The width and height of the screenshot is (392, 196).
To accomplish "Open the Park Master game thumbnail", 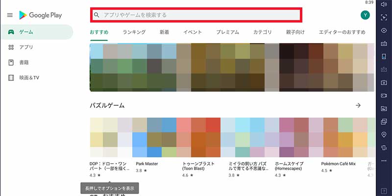I will click(156, 138).
